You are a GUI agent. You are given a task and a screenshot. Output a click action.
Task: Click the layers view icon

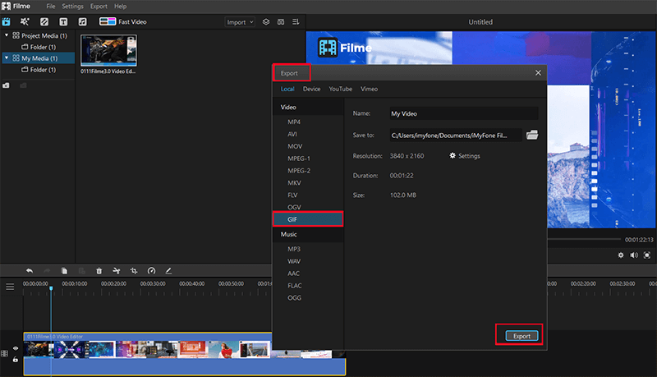pos(266,22)
